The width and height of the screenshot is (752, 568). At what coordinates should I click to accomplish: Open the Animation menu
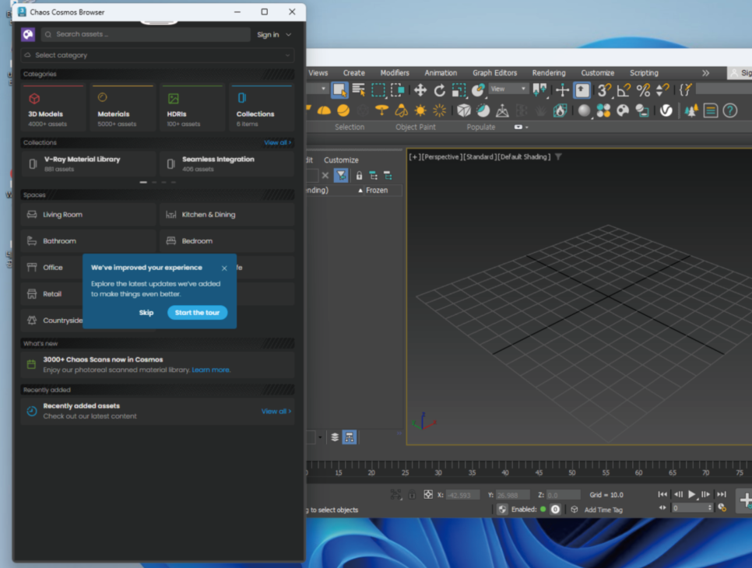441,73
